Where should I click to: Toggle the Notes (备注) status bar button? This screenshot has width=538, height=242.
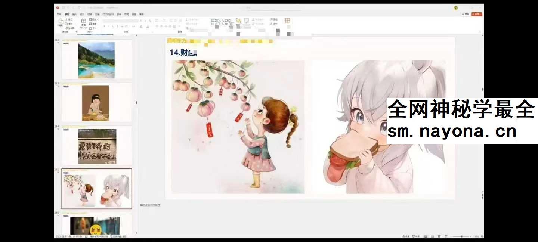tap(406, 236)
